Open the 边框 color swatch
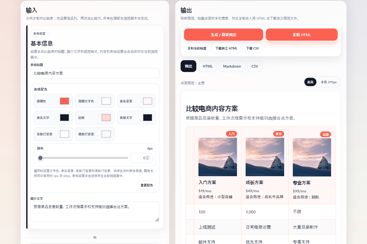This screenshot has height=244, width=367. [x=106, y=118]
